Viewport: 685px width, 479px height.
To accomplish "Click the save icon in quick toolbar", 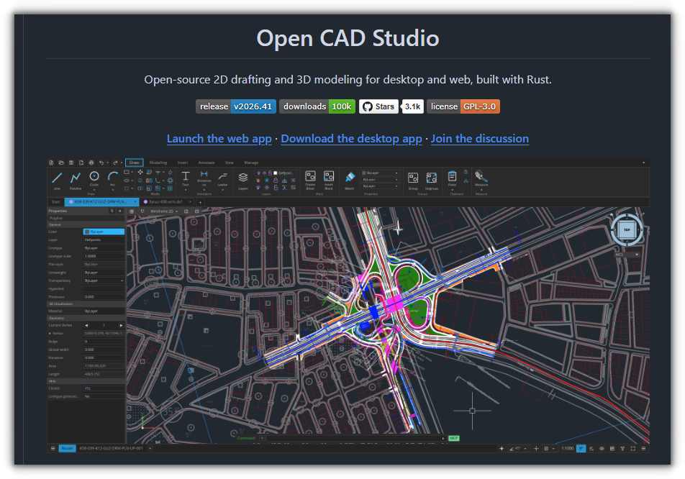I will 71,163.
